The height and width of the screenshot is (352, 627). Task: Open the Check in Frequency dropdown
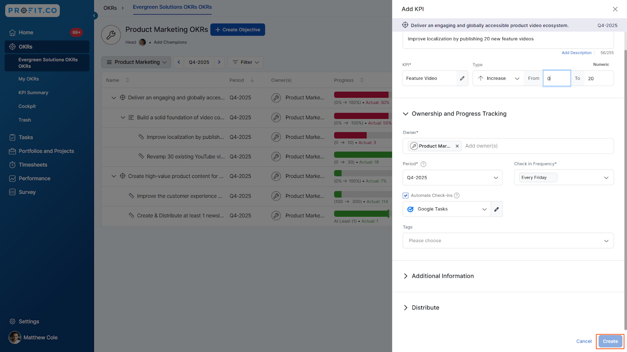point(564,178)
